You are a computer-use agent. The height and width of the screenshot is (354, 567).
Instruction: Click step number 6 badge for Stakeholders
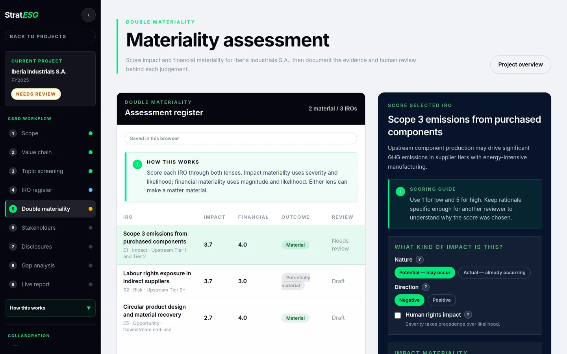coord(13,228)
